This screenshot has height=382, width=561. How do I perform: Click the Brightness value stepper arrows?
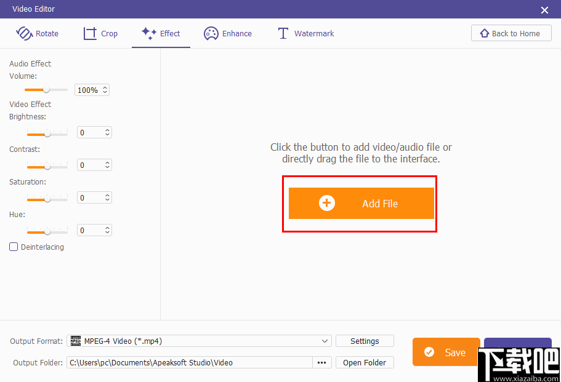coord(108,132)
